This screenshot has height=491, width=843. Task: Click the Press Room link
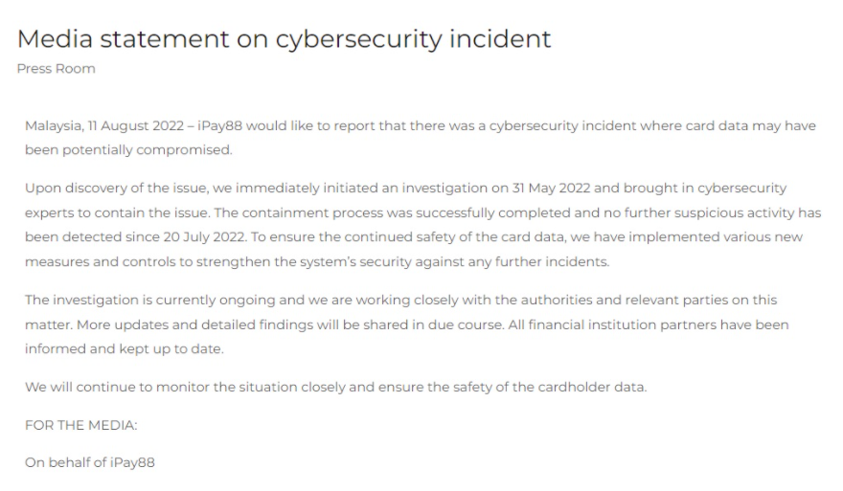click(56, 69)
